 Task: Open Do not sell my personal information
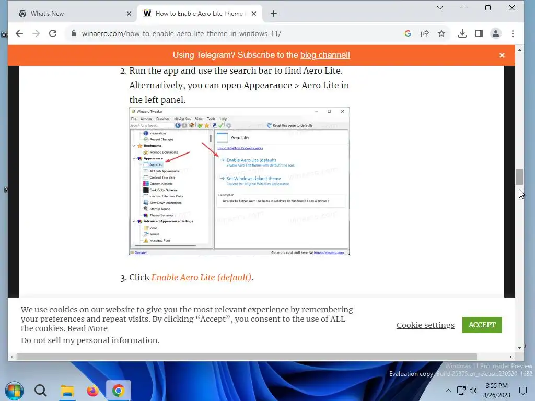click(x=89, y=340)
